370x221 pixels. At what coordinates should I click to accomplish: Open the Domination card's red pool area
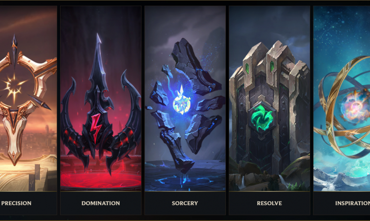click(x=101, y=180)
